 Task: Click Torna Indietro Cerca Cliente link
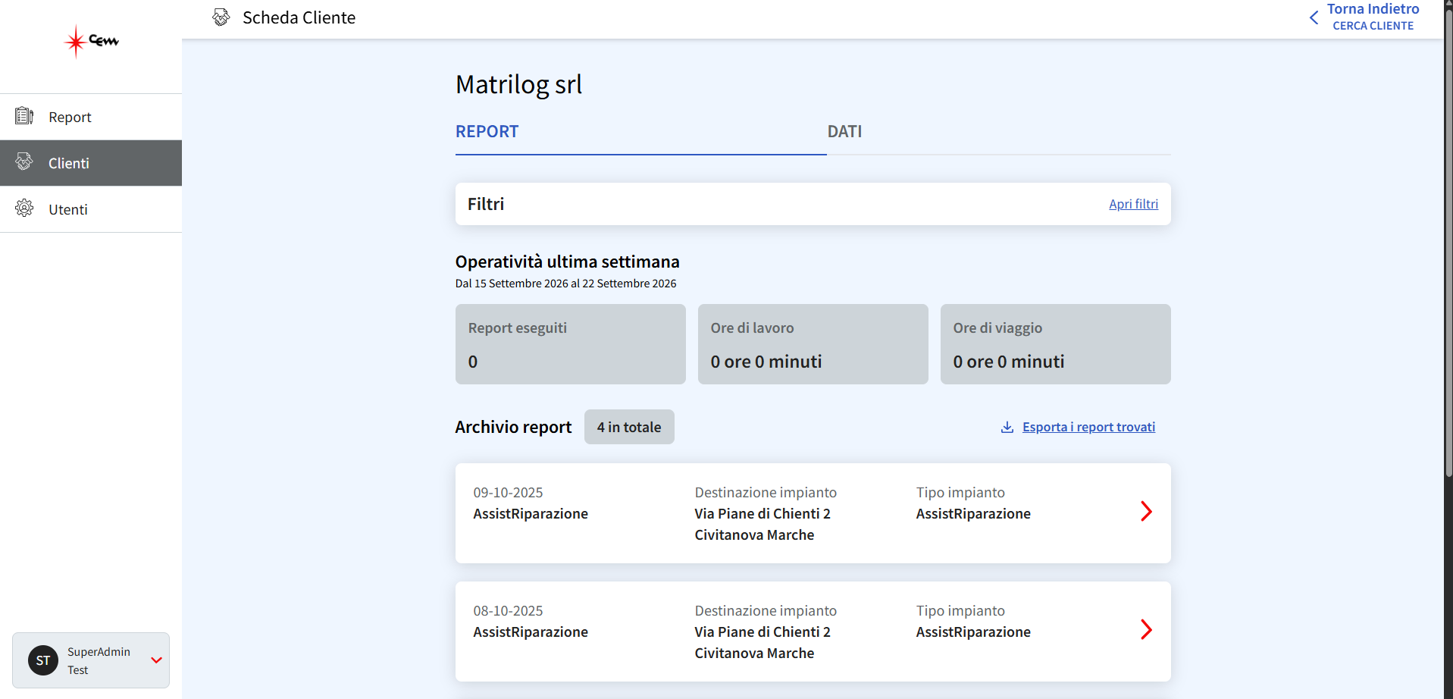[x=1373, y=17]
